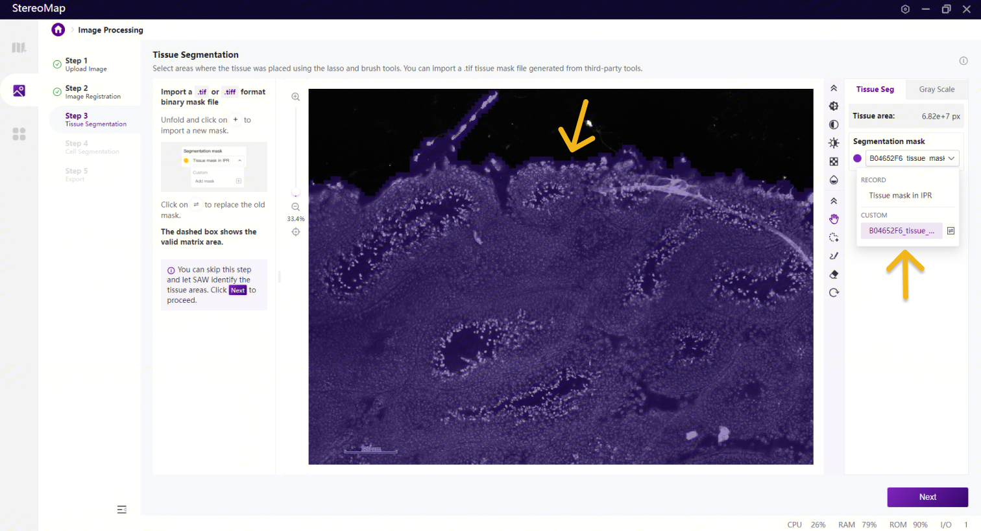
Task: Click the replace mask swap icon
Action: coord(951,231)
